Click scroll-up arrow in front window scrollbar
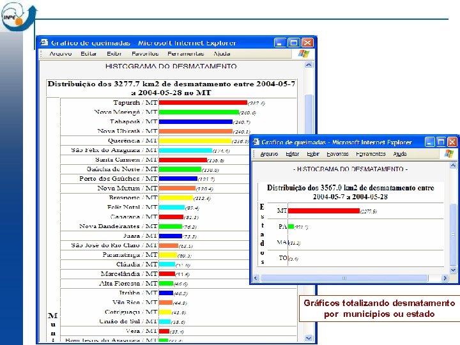 (x=453, y=165)
